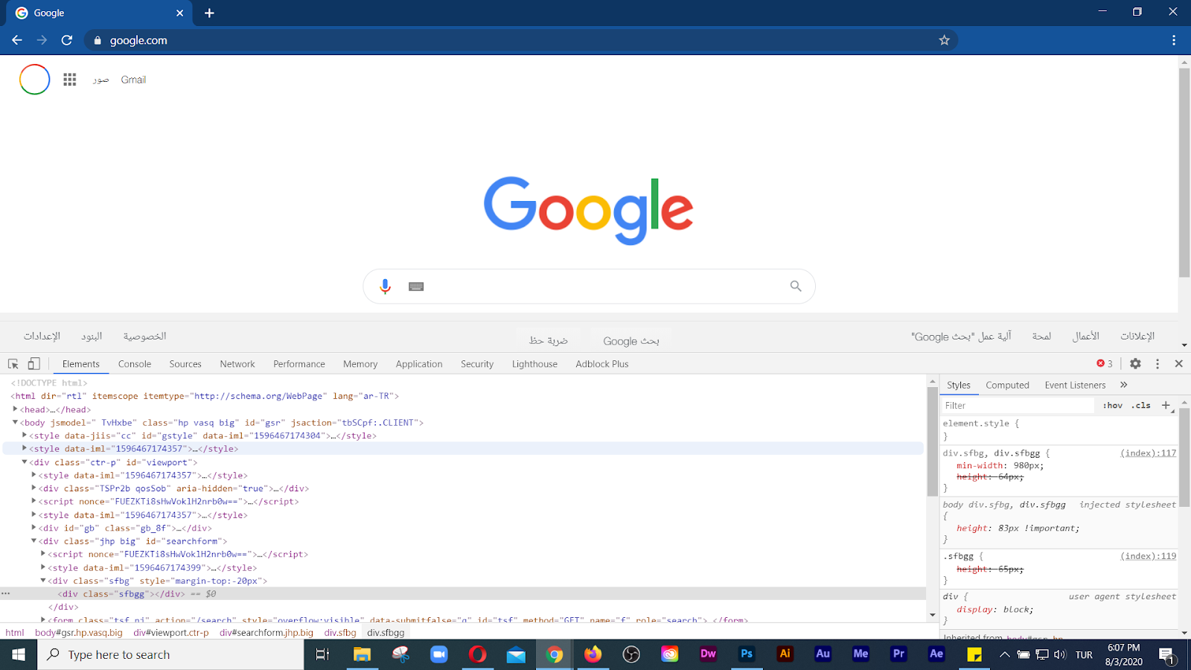Reload the page
The image size is (1191, 670).
(x=67, y=40)
